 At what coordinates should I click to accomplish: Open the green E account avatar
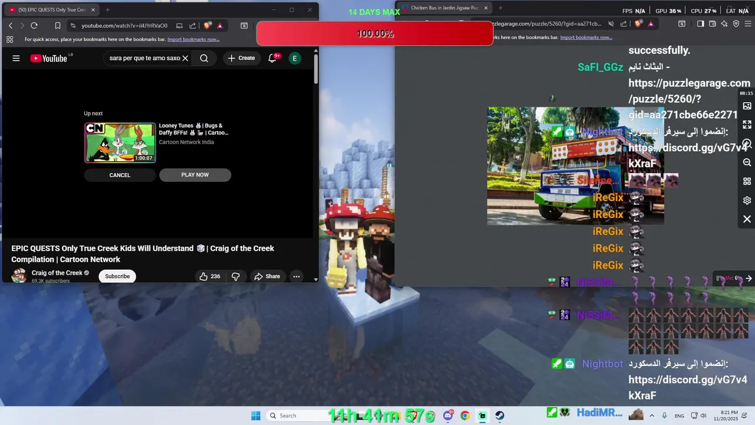(294, 58)
